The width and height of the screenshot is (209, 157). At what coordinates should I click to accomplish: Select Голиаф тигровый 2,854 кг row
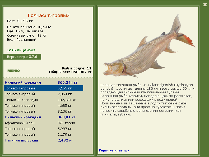click(x=44, y=94)
